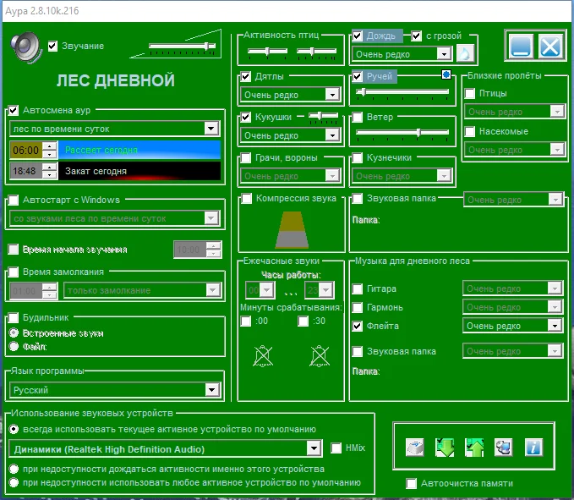
Task: Open the лес по времени суток dropdown
Action: click(x=115, y=129)
